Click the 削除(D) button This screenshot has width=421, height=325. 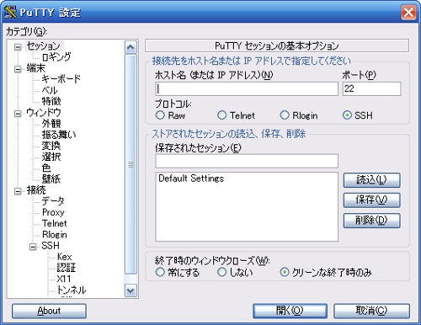coord(371,221)
